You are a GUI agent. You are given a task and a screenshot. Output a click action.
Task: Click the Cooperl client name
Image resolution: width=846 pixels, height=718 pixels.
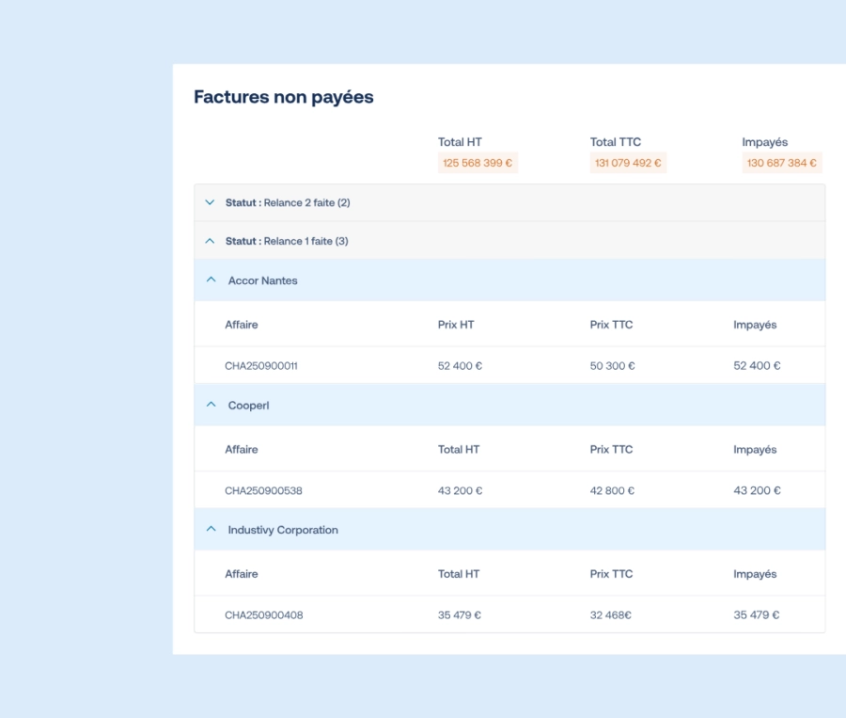click(x=248, y=406)
